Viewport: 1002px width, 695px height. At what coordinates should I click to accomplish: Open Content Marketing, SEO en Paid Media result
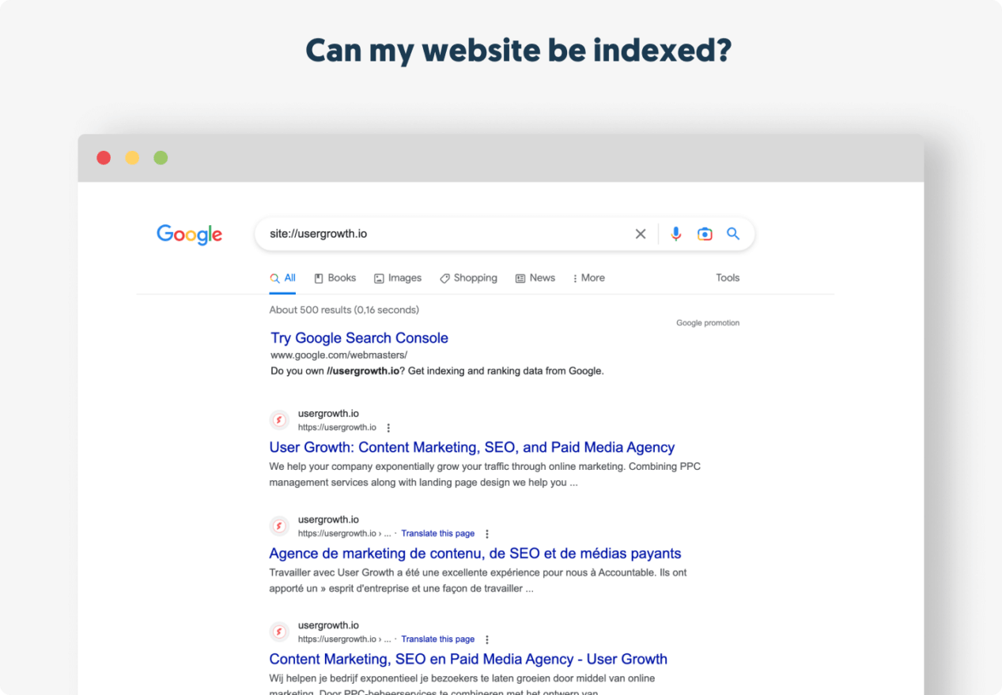click(468, 659)
